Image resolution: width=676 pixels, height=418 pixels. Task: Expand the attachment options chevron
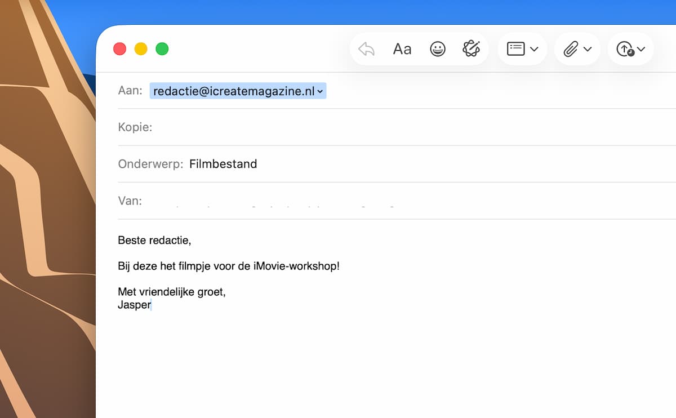click(588, 49)
